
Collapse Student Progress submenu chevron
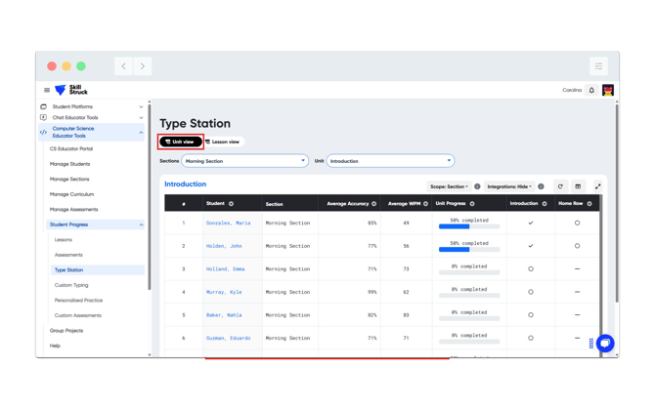(141, 224)
